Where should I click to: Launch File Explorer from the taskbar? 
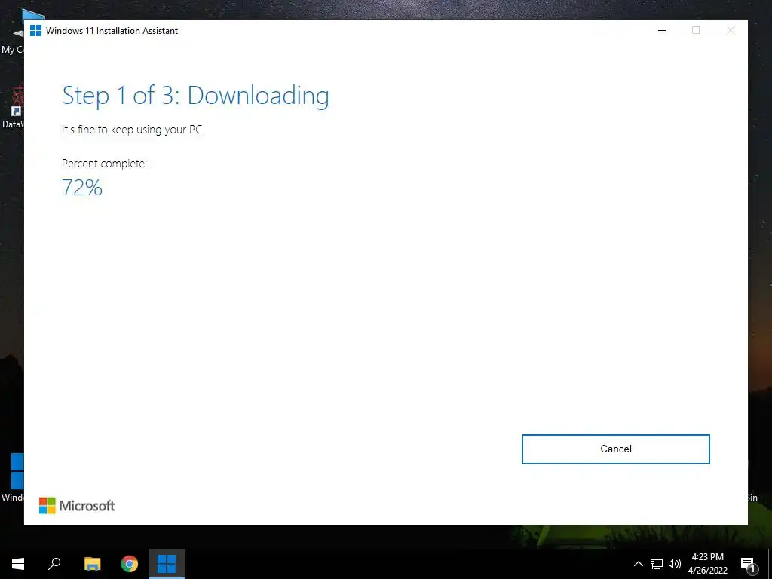tap(92, 564)
